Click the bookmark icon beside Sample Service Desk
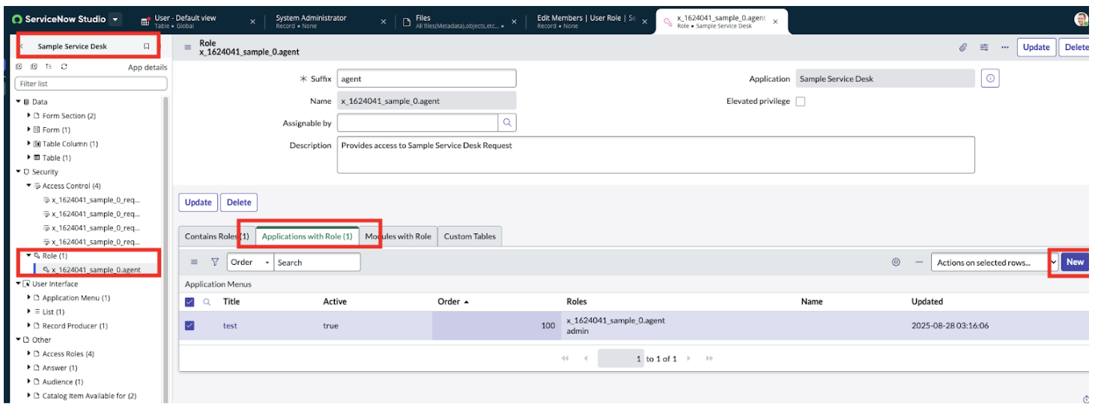 (x=147, y=46)
